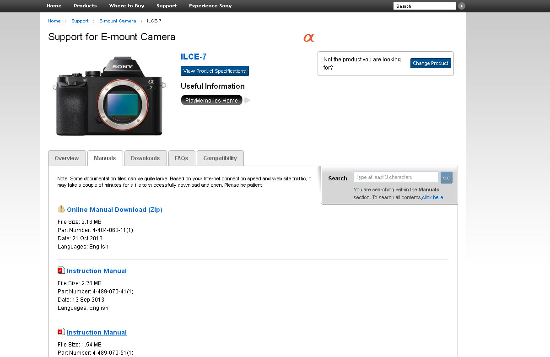
Task: Switch to the Downloads tab
Action: 145,158
